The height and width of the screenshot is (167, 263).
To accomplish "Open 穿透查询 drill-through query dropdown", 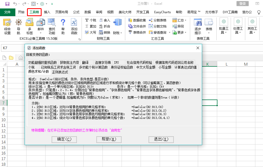I will pyautogui.click(x=170, y=32).
